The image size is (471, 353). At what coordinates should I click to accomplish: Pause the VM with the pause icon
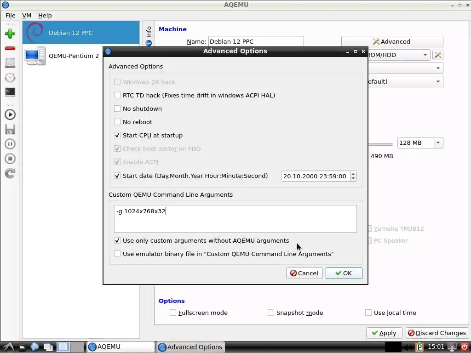[10, 144]
